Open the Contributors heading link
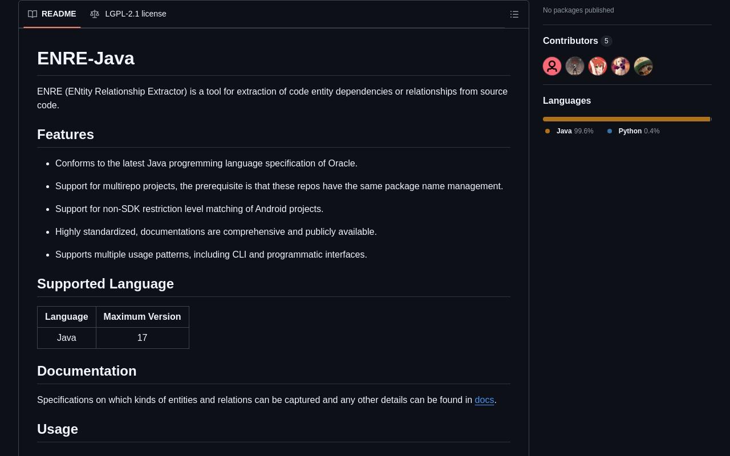Screen dimensions: 730x456 coord(570,41)
